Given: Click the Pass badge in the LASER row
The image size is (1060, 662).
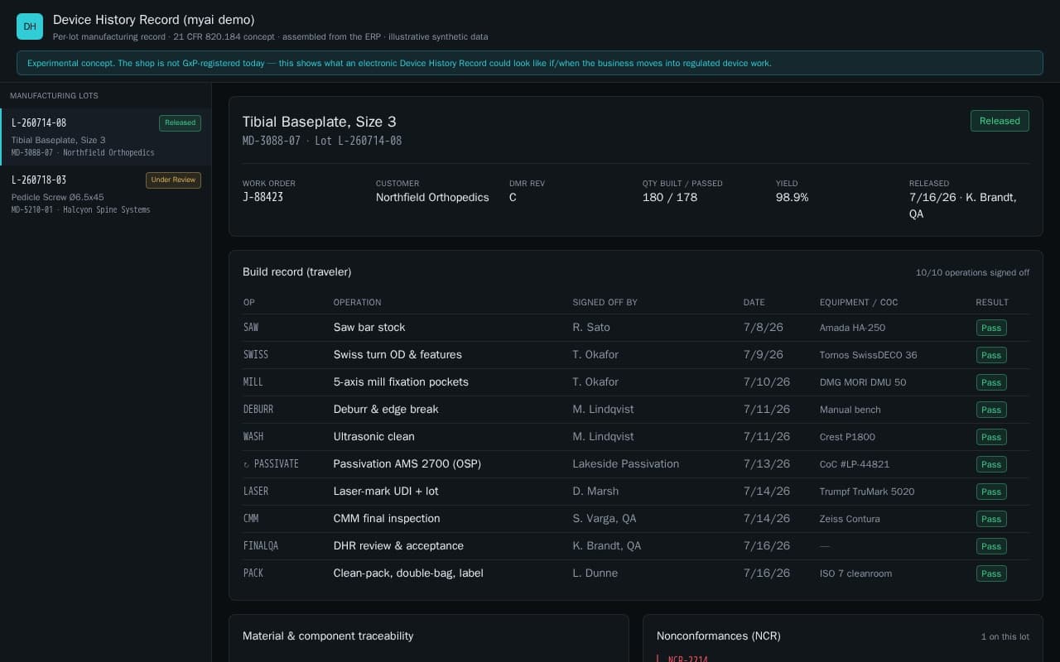Looking at the screenshot, I should tap(991, 492).
